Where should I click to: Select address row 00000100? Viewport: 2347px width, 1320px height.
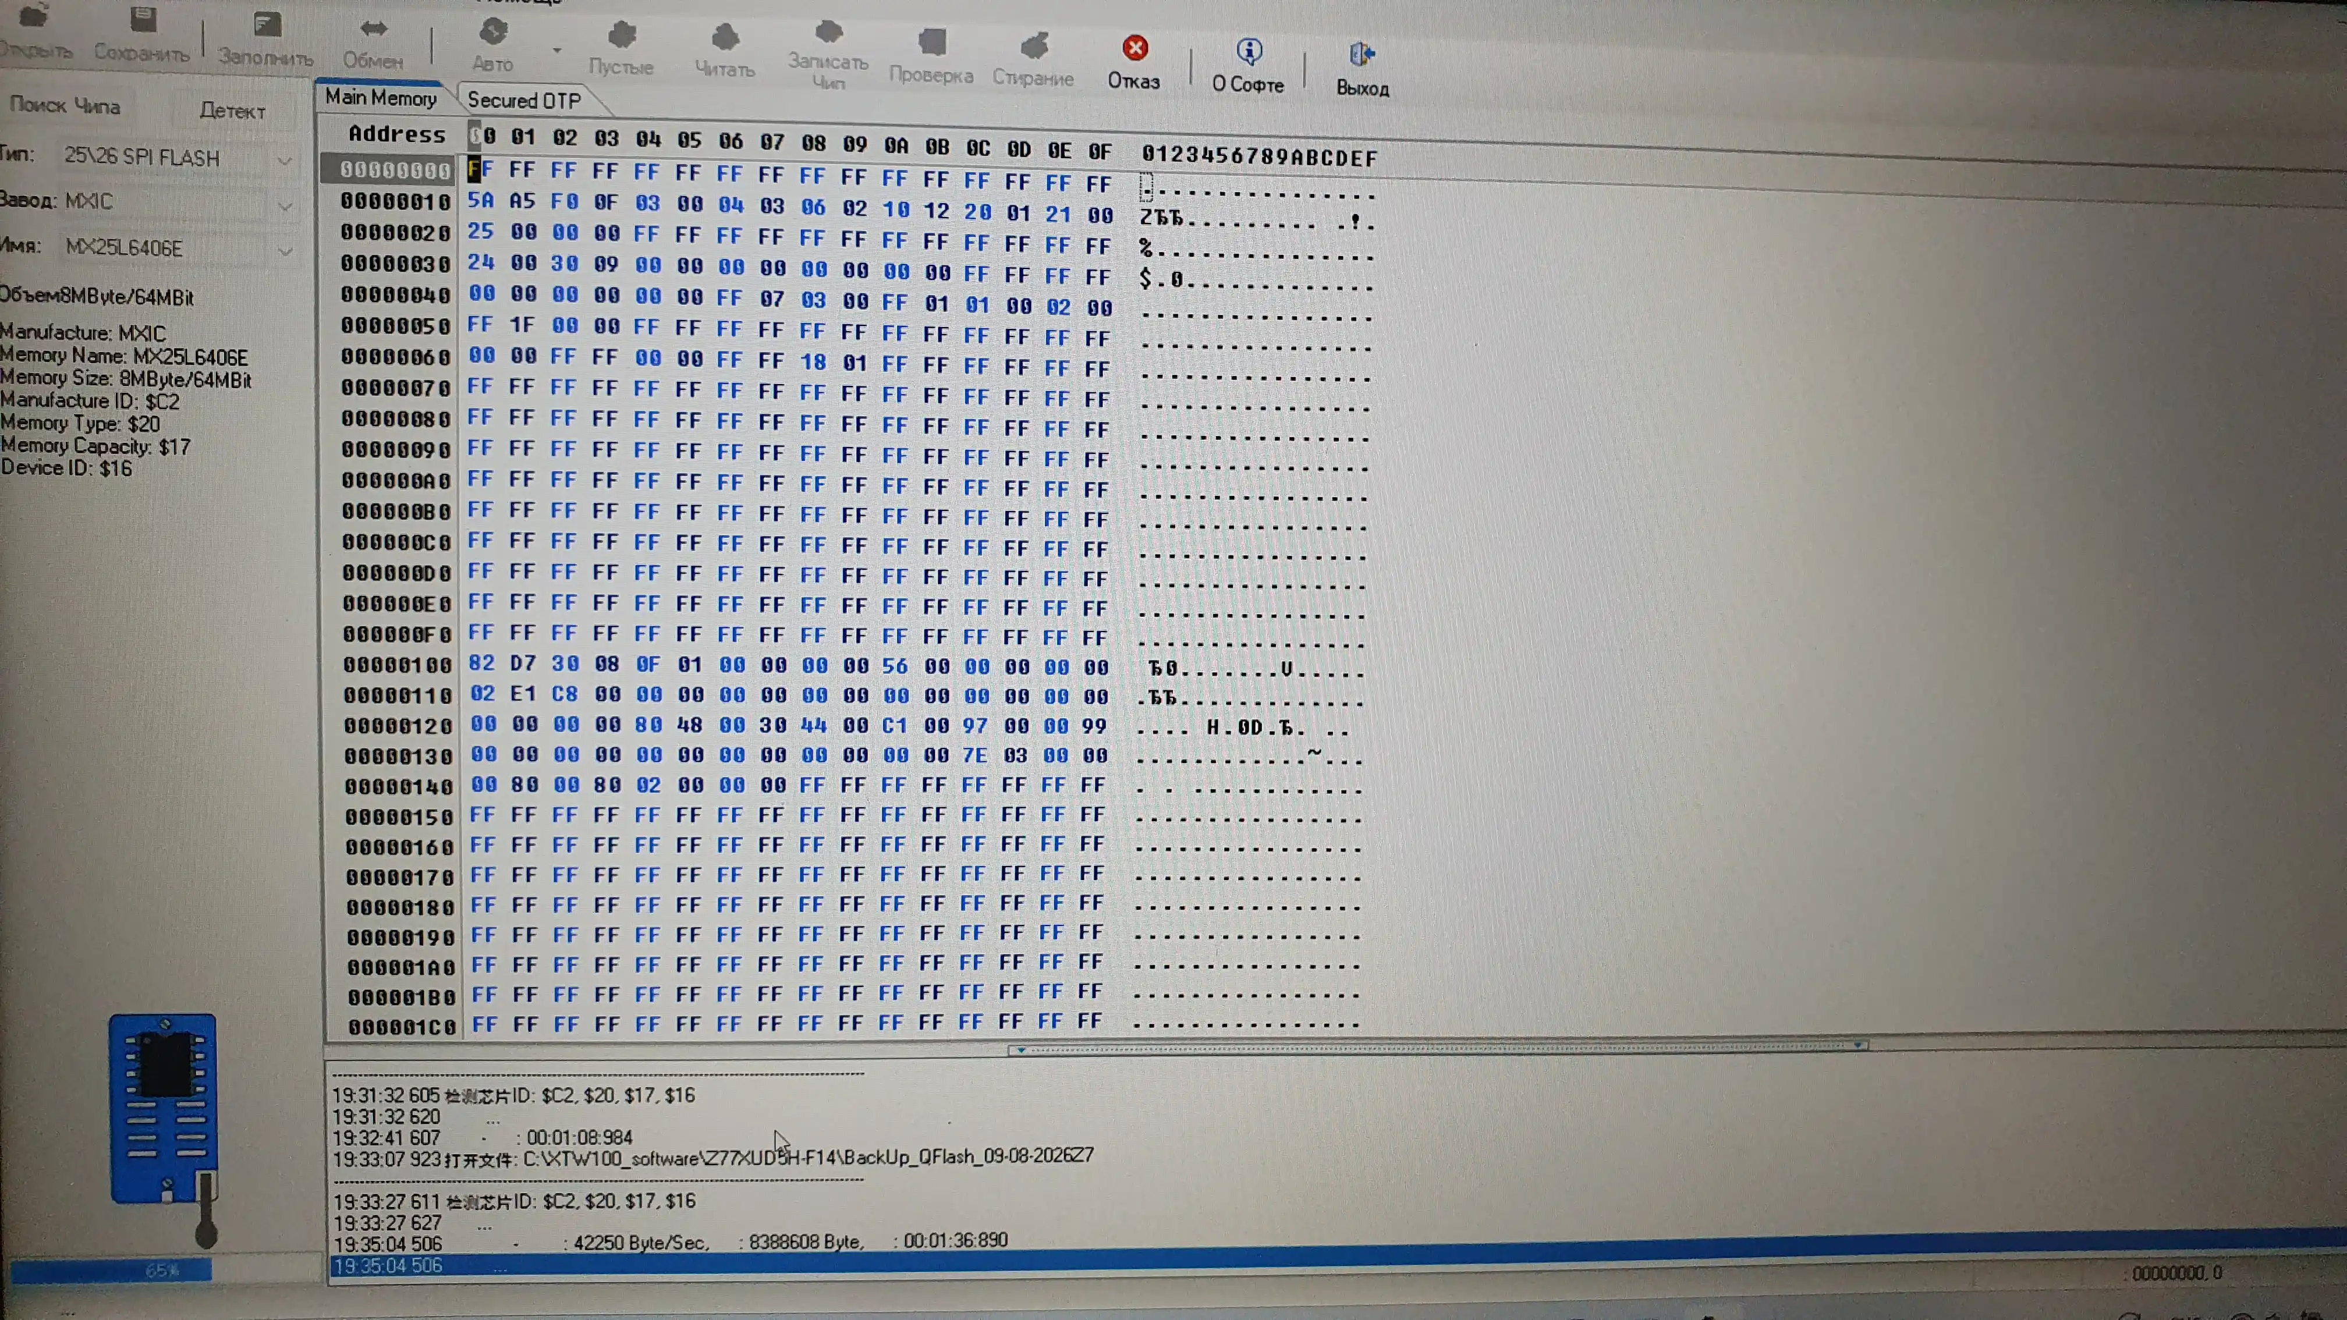[x=397, y=665]
